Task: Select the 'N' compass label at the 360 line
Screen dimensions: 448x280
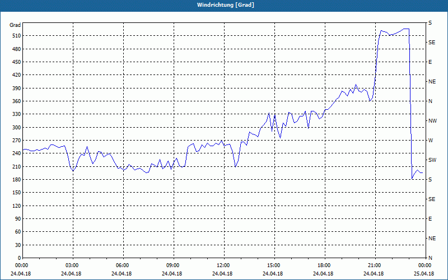Action: pos(430,101)
